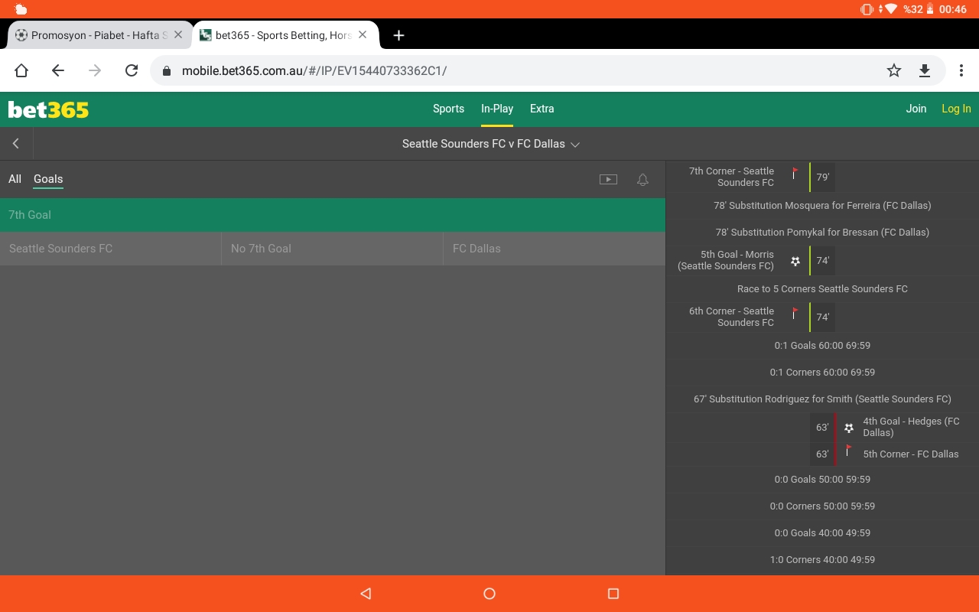Click the Join link
This screenshot has width=979, height=612.
pyautogui.click(x=916, y=109)
